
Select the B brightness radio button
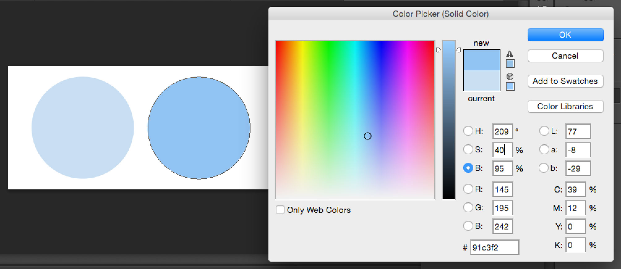[x=468, y=168]
